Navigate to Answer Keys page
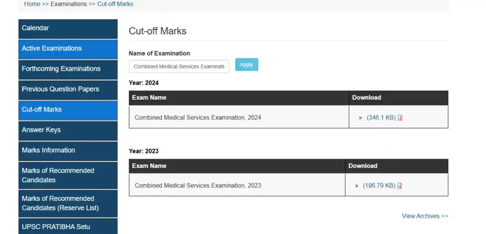 (68, 130)
